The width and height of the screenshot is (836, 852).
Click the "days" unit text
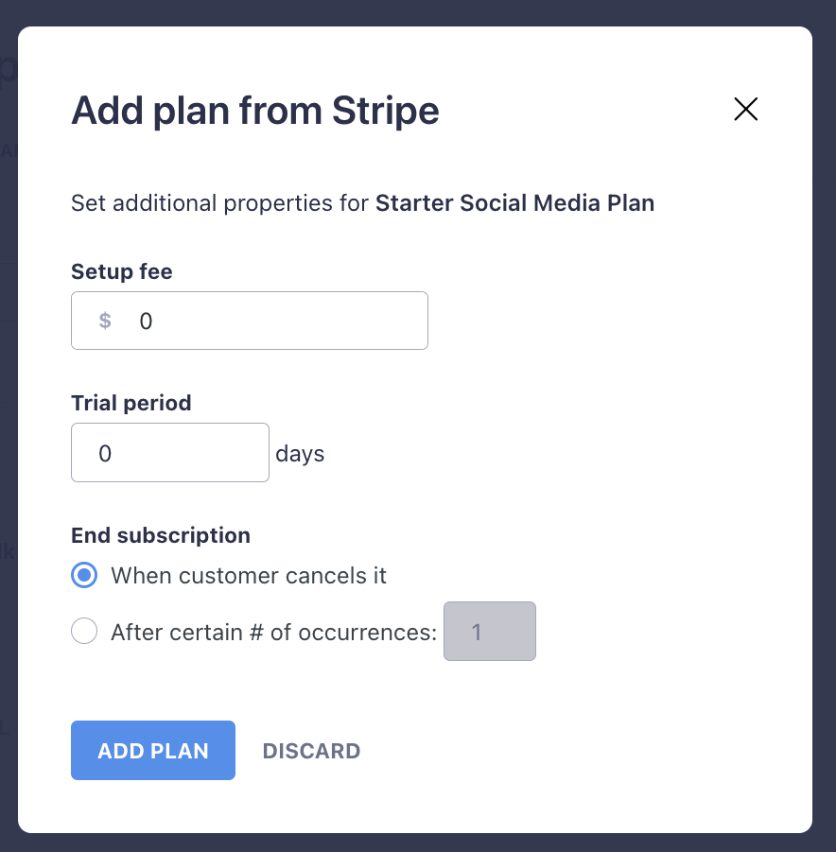(x=300, y=454)
